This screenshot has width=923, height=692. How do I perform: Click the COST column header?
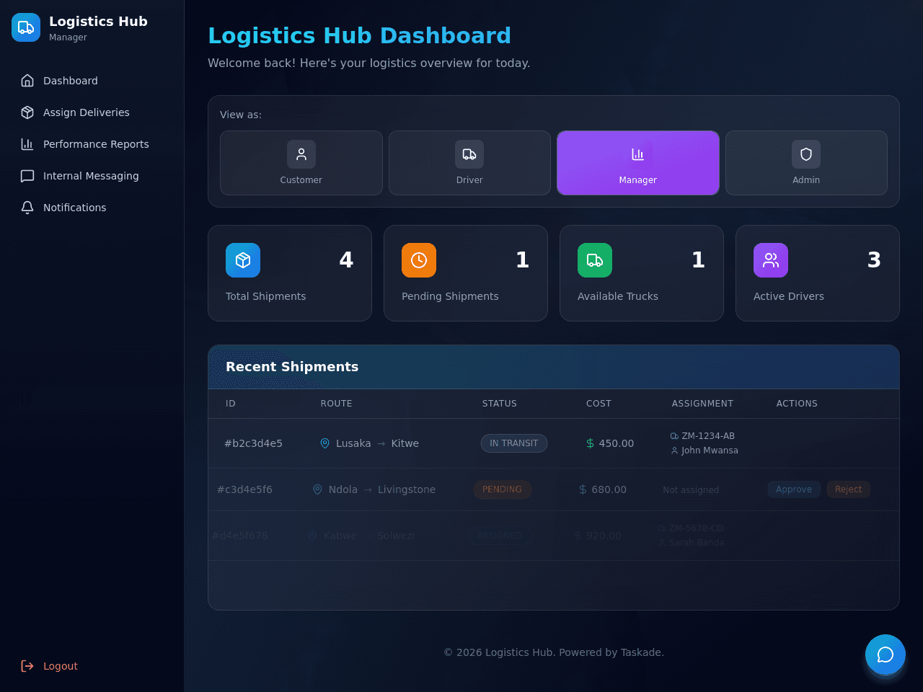pyautogui.click(x=599, y=404)
